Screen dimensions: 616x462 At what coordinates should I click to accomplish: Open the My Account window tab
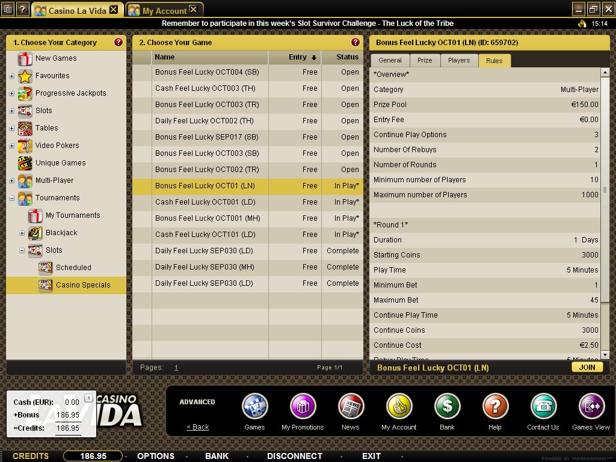pyautogui.click(x=164, y=11)
